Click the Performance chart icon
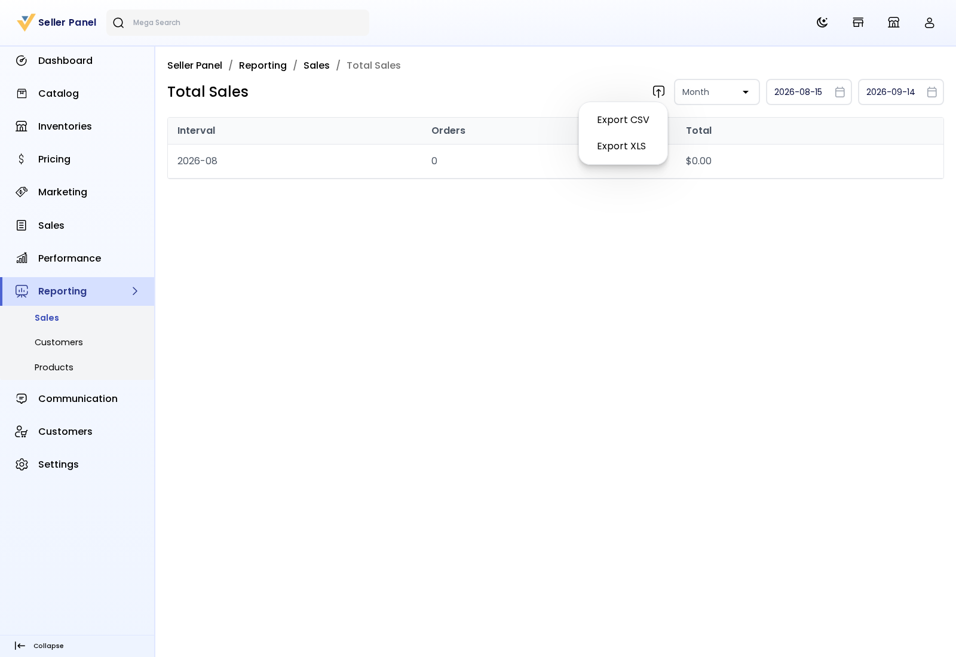 (22, 259)
